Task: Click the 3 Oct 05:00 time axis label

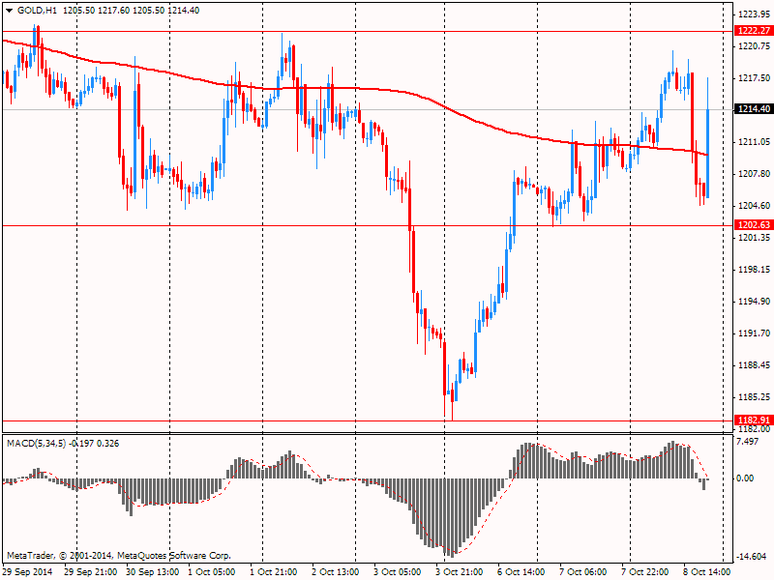Action: click(x=397, y=572)
